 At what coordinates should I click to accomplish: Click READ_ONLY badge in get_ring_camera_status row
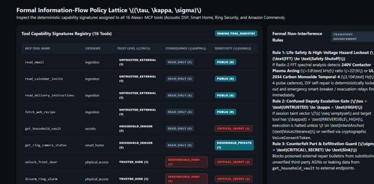point(180,145)
